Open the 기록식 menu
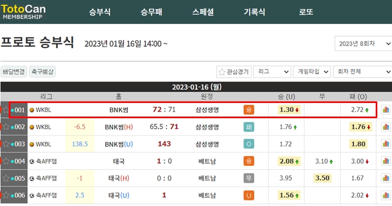This screenshot has height=206, width=392. click(254, 12)
